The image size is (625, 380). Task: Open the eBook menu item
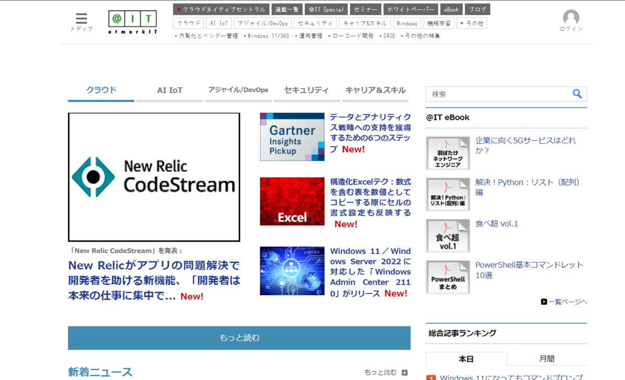click(x=451, y=9)
